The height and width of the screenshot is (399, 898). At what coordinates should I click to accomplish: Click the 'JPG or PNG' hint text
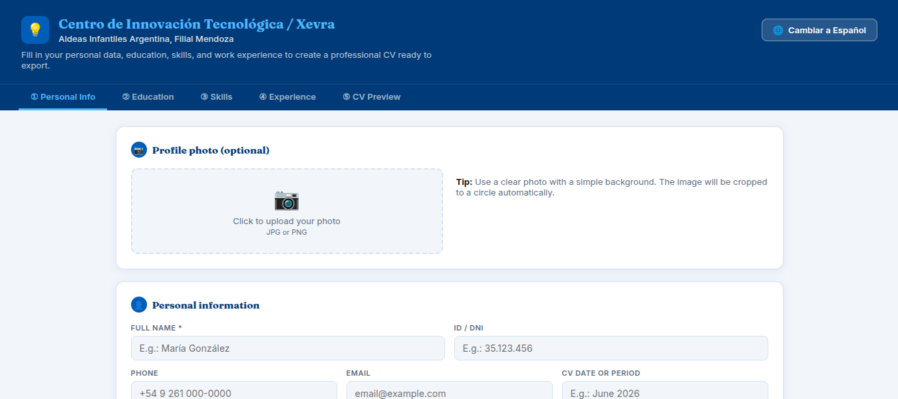point(287,232)
